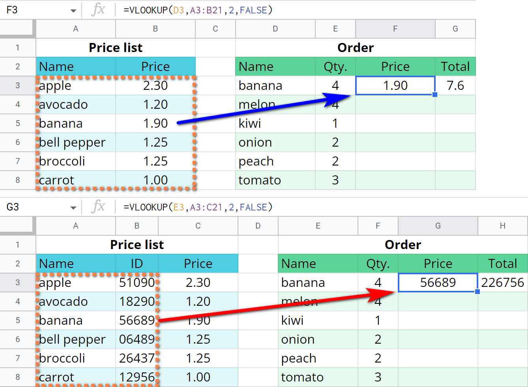Open the Name Box dropdown showing G3
The width and height of the screenshot is (528, 387).
73,207
